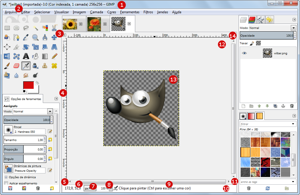Delete layer using the layers panel trash icon

pos(292,106)
